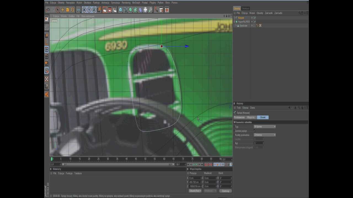Click the Y position field 455.732 cm

[195, 182]
